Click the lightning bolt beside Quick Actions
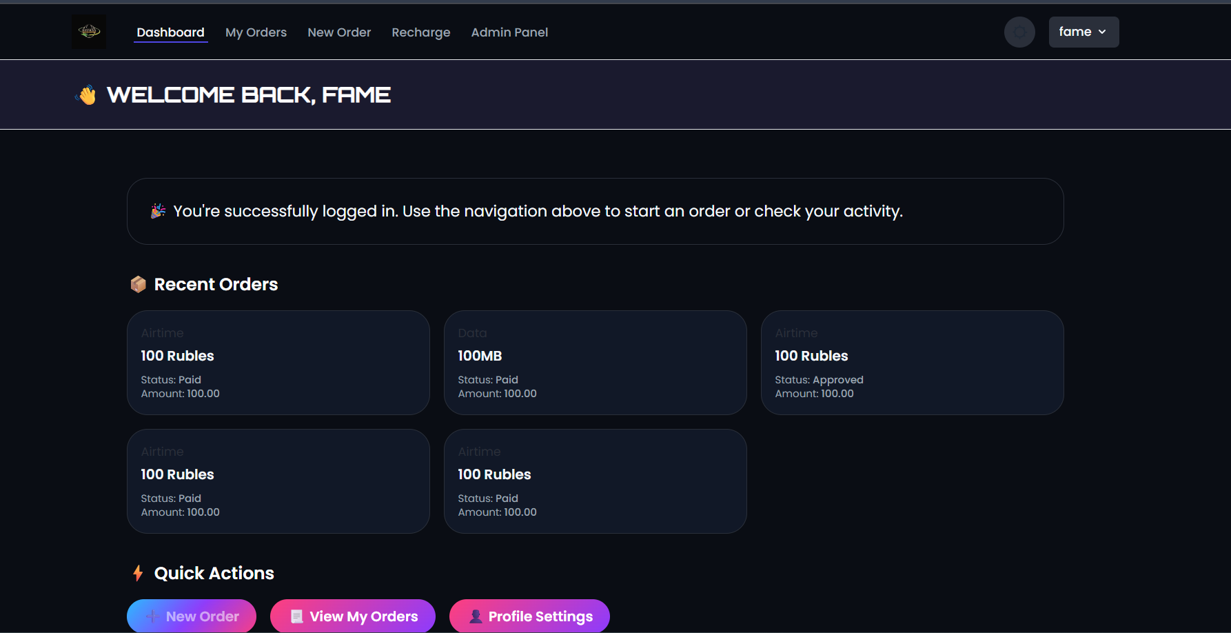Image resolution: width=1231 pixels, height=633 pixels. [138, 572]
